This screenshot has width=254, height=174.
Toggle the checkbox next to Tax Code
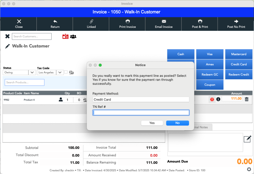pyautogui.click(x=66, y=72)
